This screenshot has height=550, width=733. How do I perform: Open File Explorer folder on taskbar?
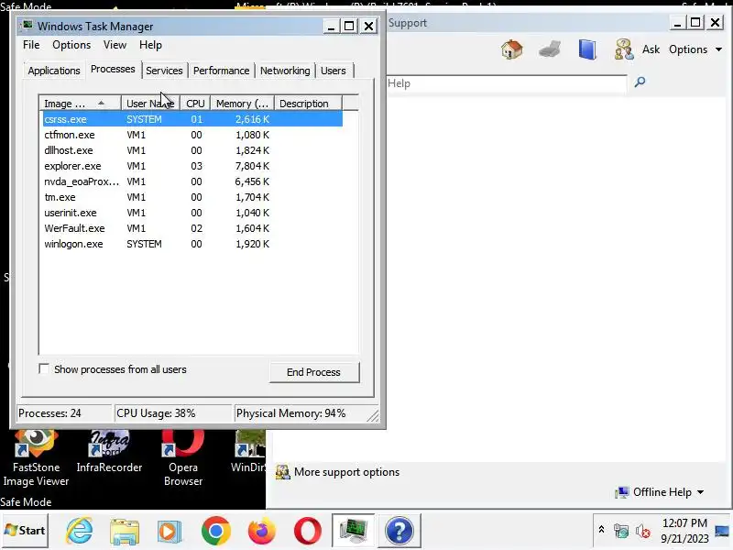coord(125,531)
